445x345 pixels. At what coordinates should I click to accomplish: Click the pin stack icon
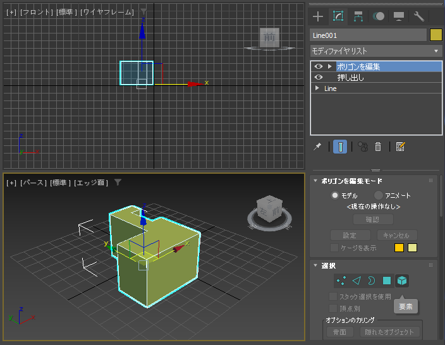317,147
